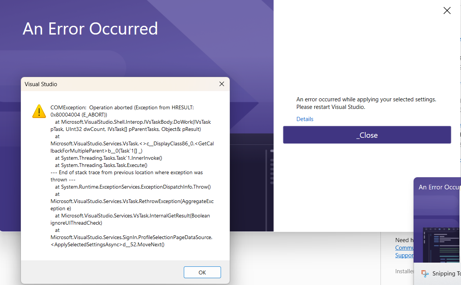Select the 'ignoreUIThreadCheck)' text line

(76, 223)
